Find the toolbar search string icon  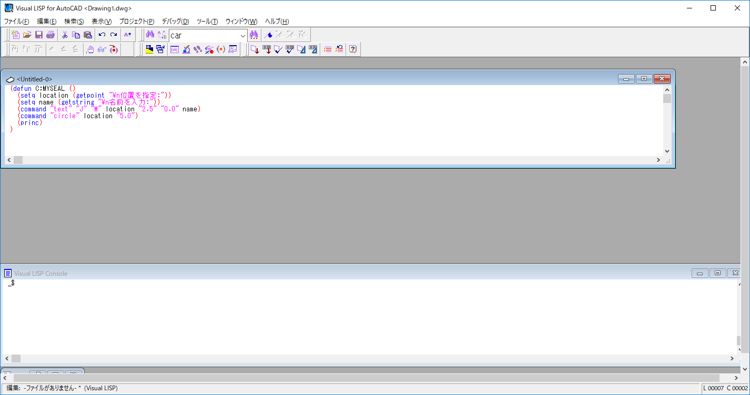(254, 35)
